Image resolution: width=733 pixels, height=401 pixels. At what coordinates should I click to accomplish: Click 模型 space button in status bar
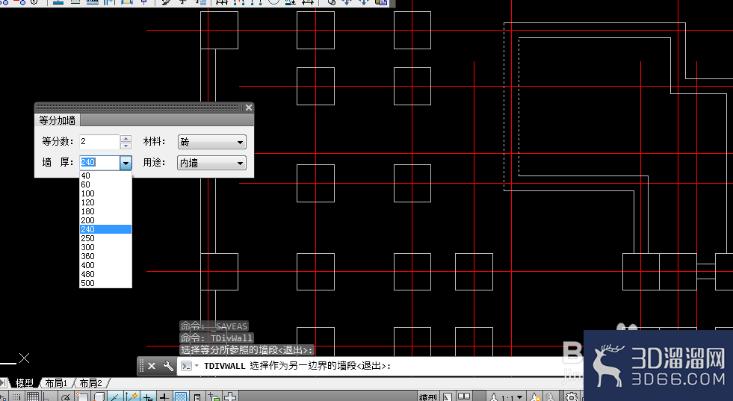point(427,397)
